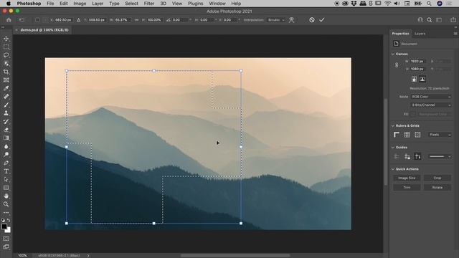
Task: Set canvas orientation to portrait
Action: [414, 79]
